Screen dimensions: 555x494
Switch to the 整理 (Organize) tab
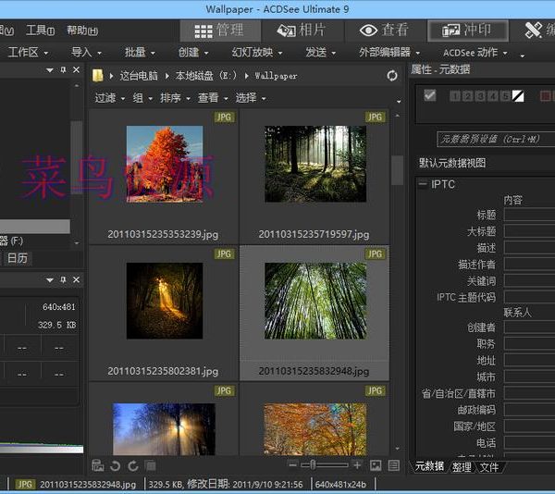[x=462, y=467]
